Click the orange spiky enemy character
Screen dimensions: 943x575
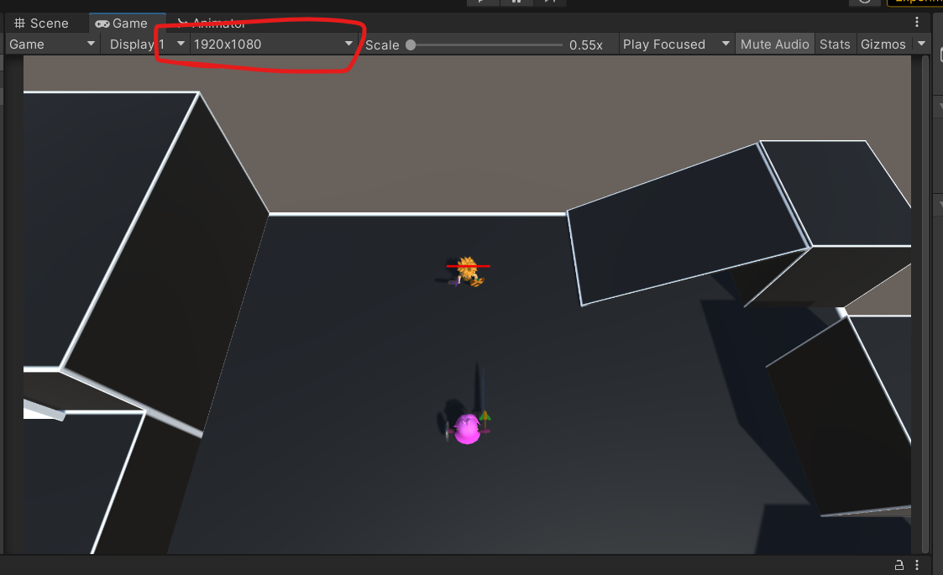[x=467, y=271]
